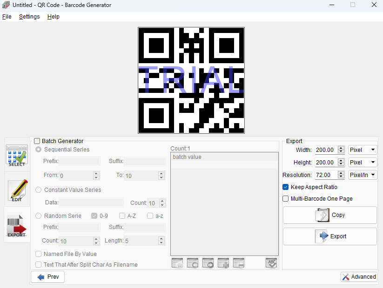Click the ABC checkmark validation icon
This screenshot has width=383, height=288.
(271, 263)
